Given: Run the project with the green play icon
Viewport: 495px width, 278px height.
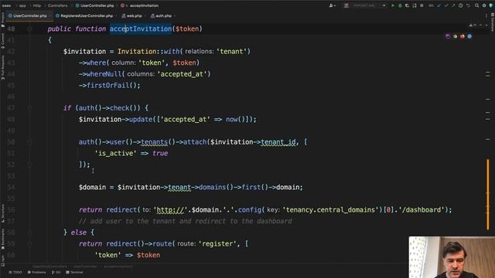Looking at the screenshot, I should click(393, 5).
